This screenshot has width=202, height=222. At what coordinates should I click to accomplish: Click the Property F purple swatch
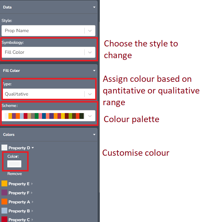4,192
